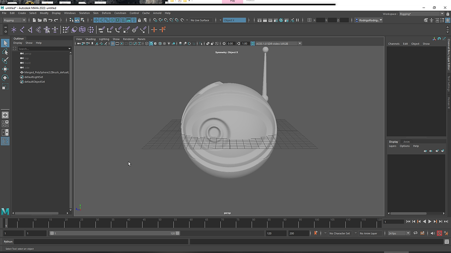This screenshot has width=451, height=253.
Task: Switch to the Anim layer tab
Action: coord(407,142)
